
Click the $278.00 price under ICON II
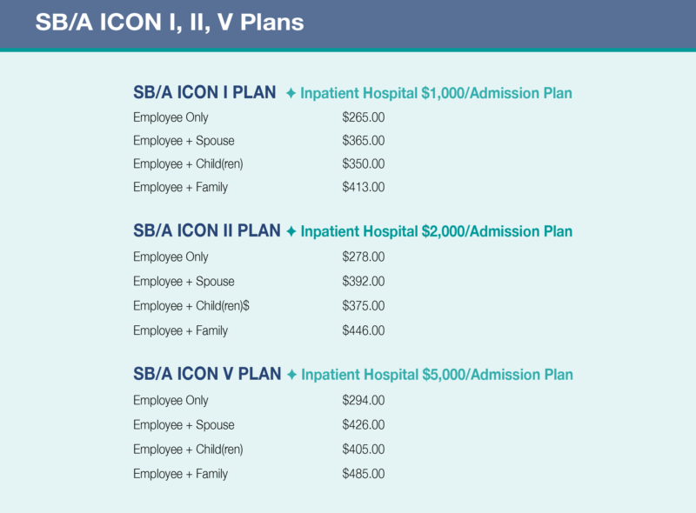click(x=364, y=257)
